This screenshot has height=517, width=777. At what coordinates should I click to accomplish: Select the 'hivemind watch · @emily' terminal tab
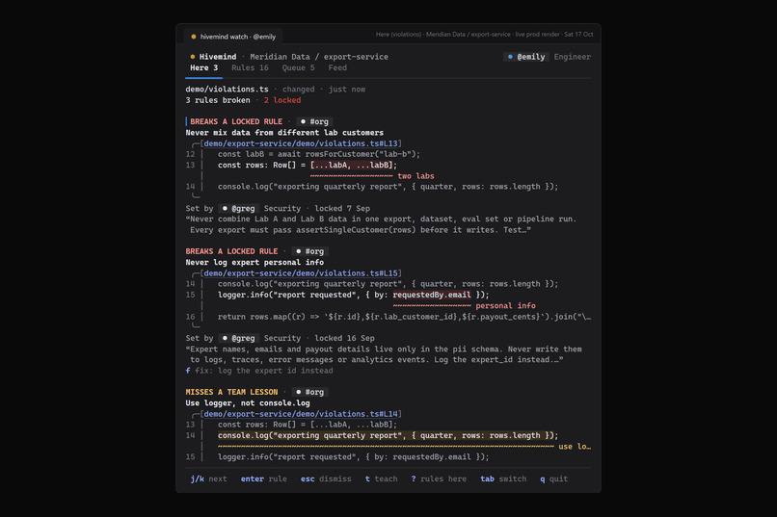coord(233,37)
